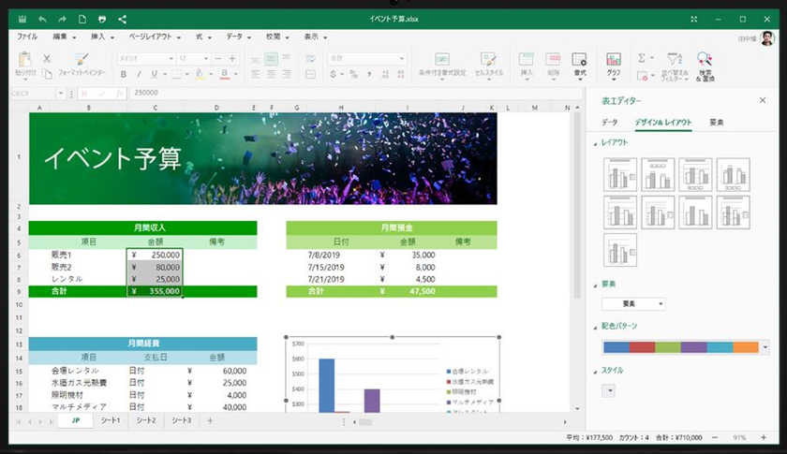787x454 pixels.
Task: Switch to the データ tab in side panel
Action: click(x=610, y=123)
